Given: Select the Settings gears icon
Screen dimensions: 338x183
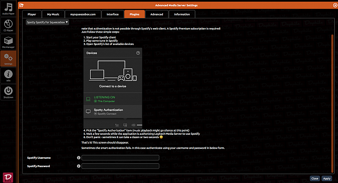Looking at the screenshot, I should pos(8,59).
